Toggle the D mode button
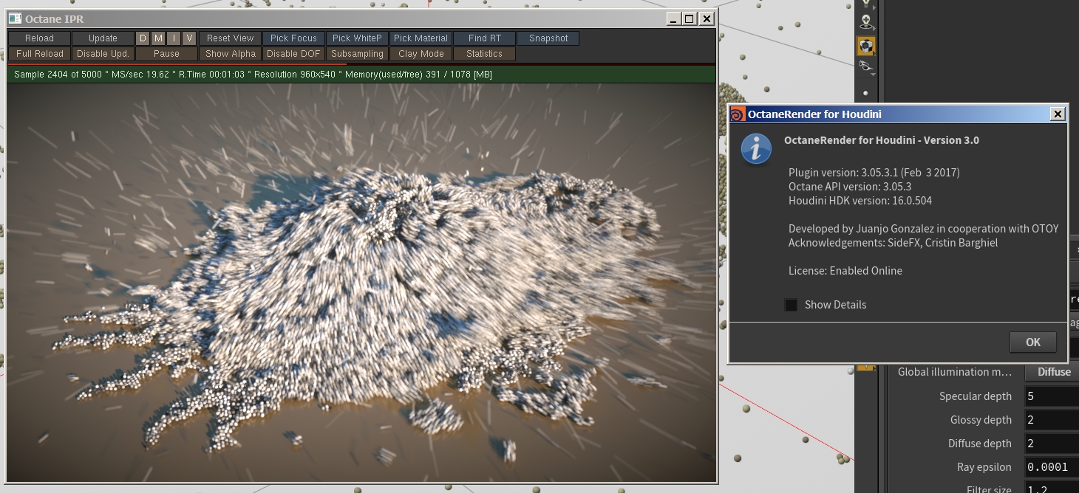 click(142, 38)
